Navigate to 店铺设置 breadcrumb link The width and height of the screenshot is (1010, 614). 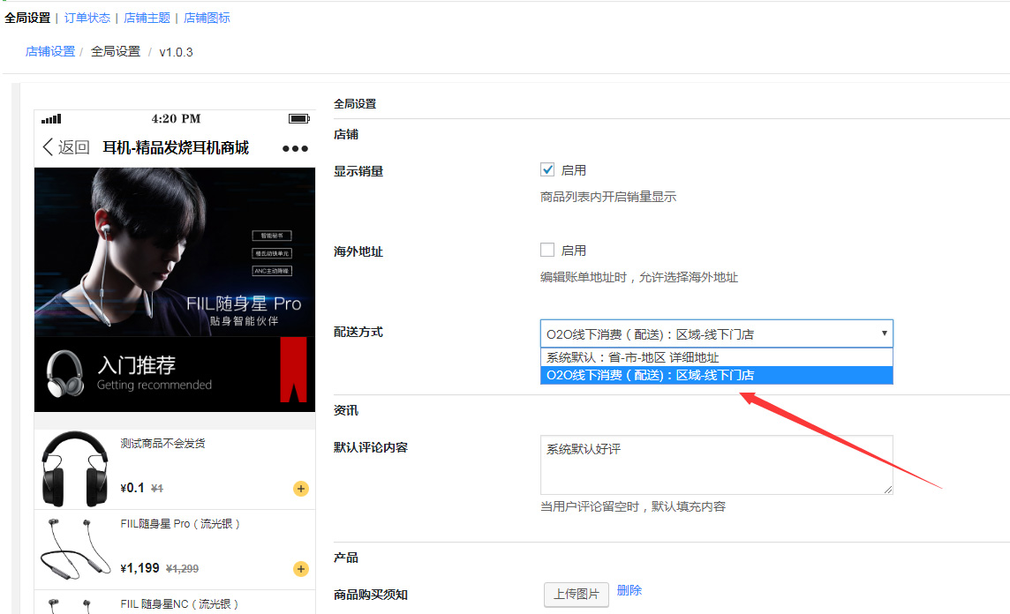point(50,51)
